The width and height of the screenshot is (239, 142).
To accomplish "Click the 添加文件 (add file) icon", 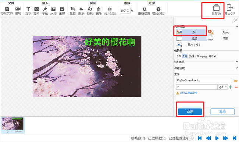I will click(7, 9).
